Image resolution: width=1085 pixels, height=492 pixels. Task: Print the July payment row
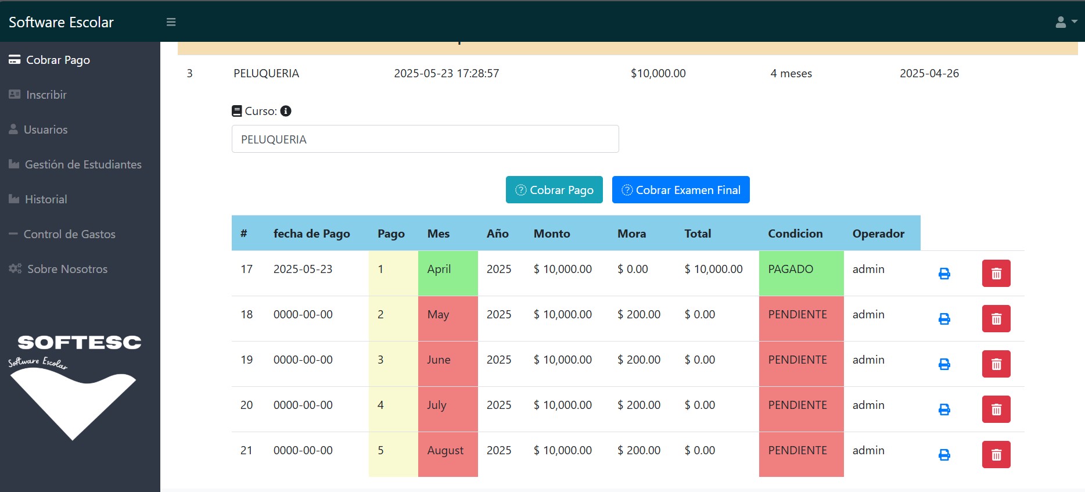[944, 410]
